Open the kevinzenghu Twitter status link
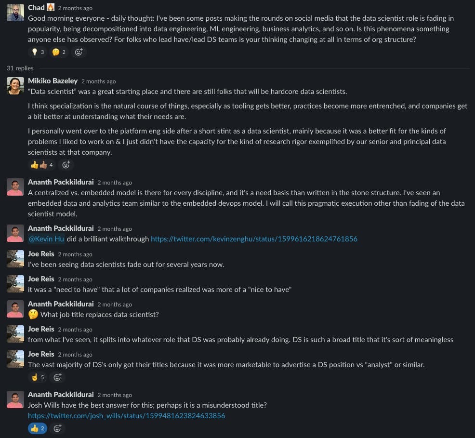The height and width of the screenshot is (438, 475). (x=254, y=239)
